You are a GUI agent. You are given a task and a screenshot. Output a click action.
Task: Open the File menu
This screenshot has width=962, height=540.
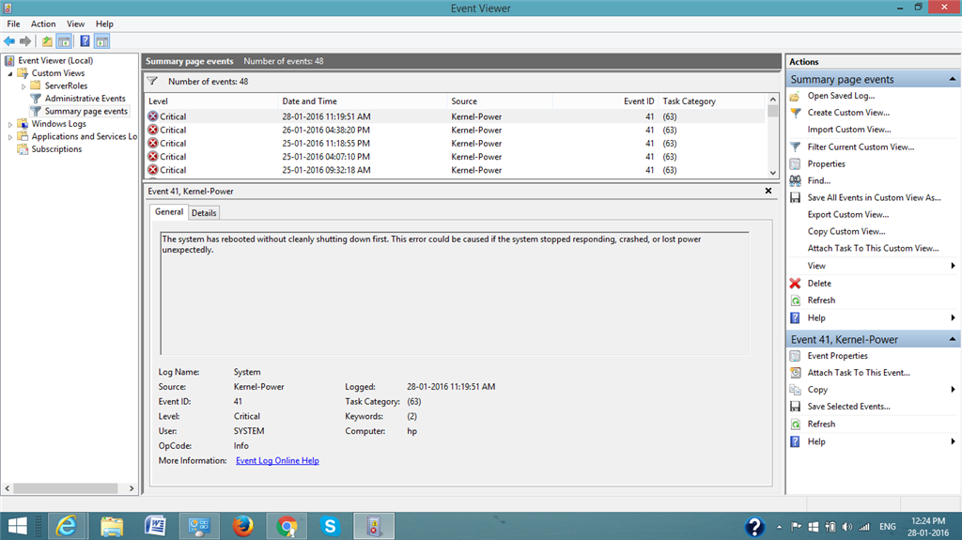click(x=13, y=23)
